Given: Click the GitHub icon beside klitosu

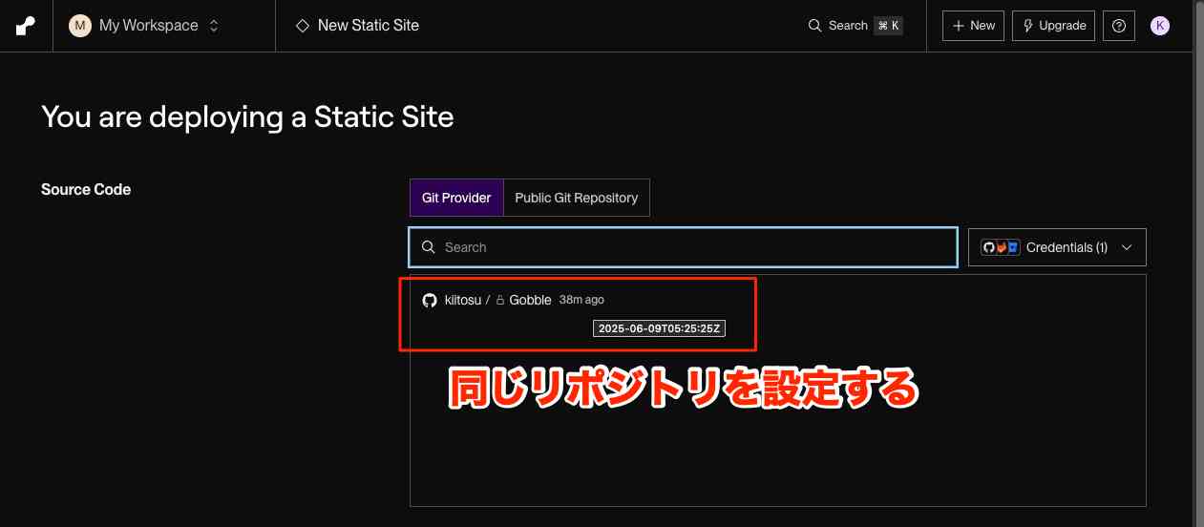Looking at the screenshot, I should 430,300.
